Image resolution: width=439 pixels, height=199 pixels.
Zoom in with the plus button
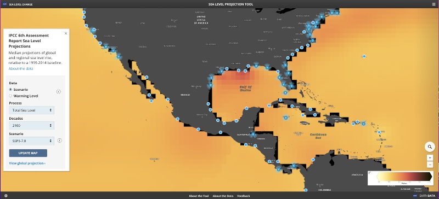(x=430, y=157)
